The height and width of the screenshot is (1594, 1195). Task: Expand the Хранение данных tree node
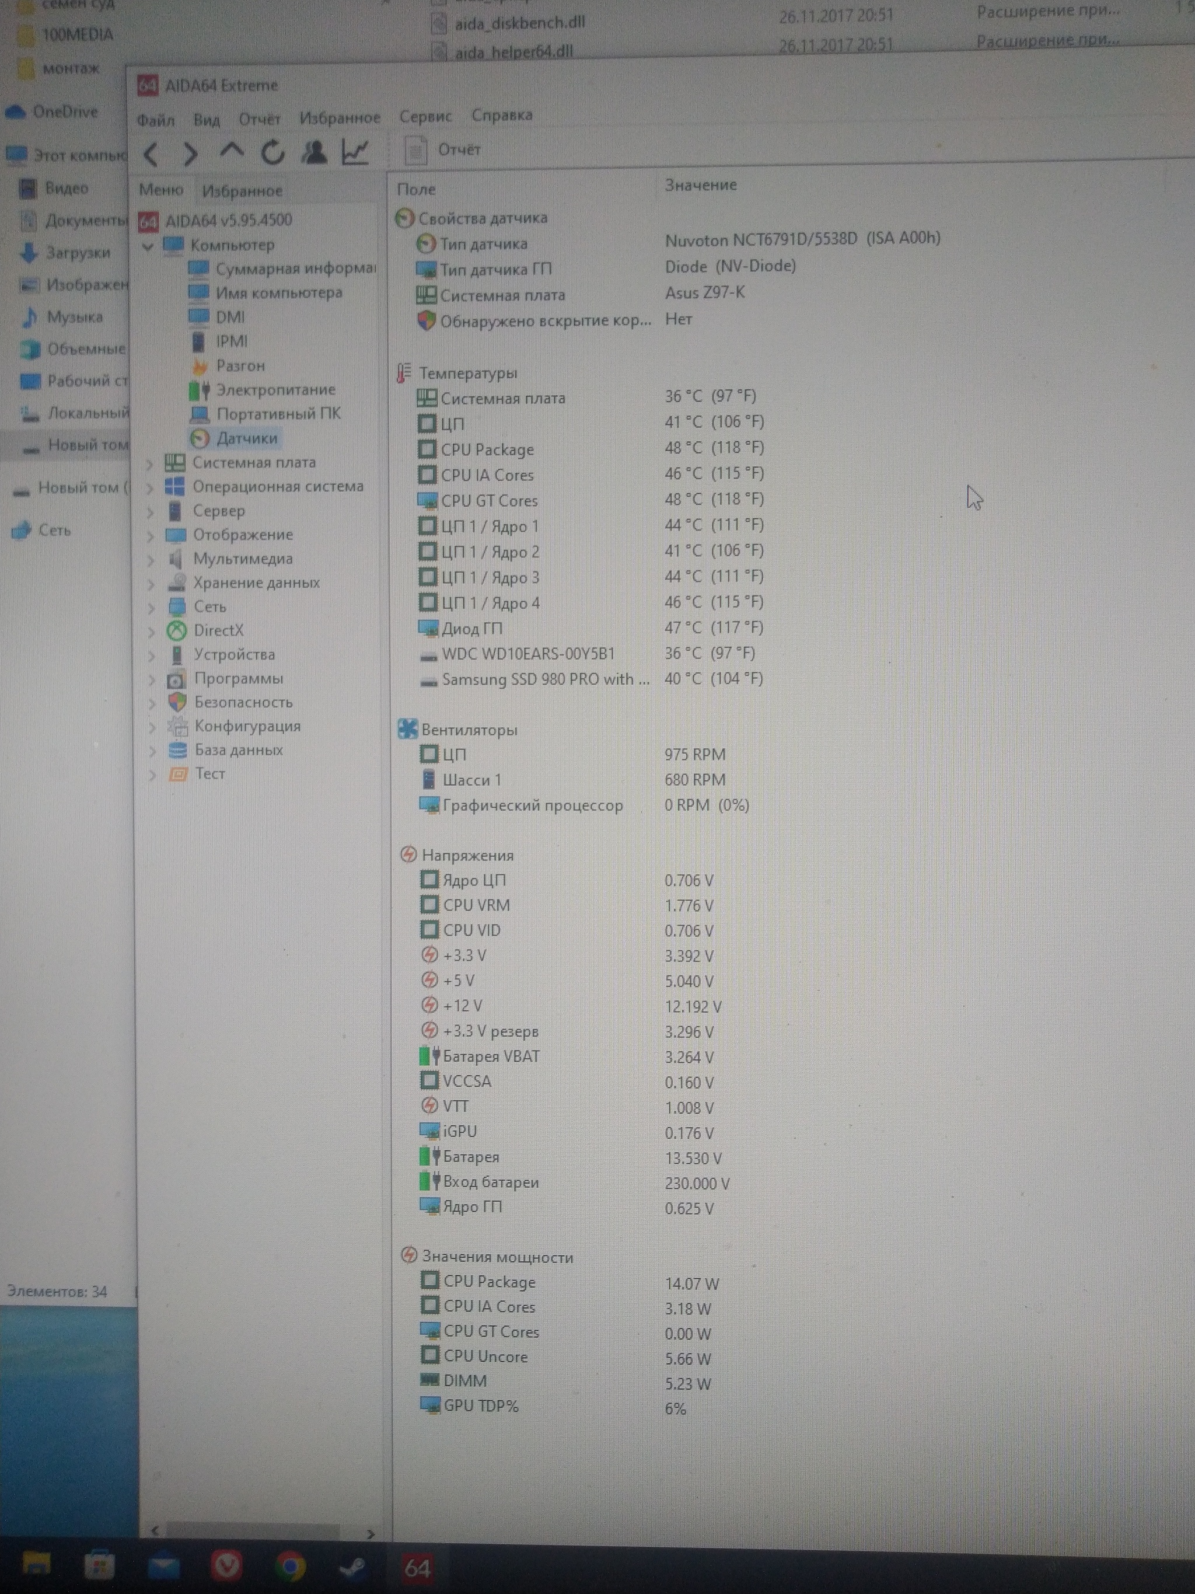[x=151, y=584]
